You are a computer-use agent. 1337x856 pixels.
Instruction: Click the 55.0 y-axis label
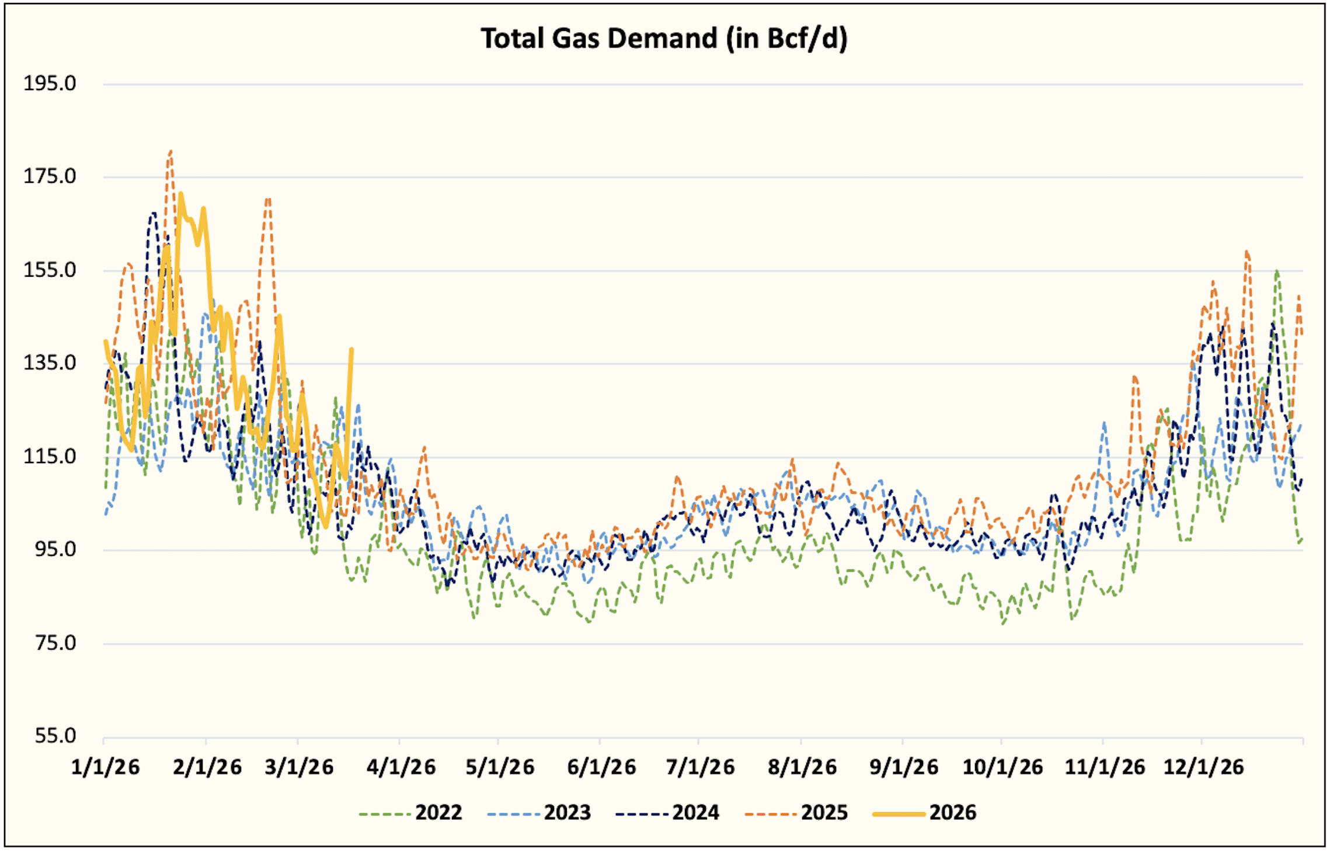tap(55, 736)
